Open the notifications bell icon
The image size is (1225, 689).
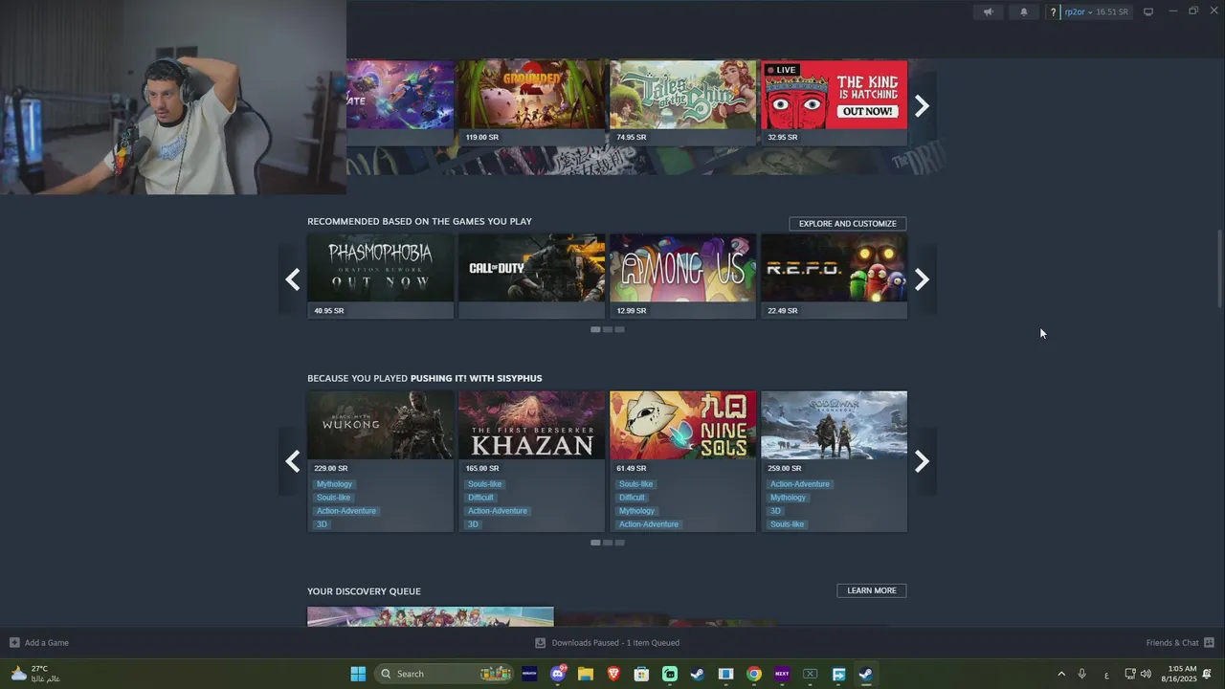pos(1023,11)
